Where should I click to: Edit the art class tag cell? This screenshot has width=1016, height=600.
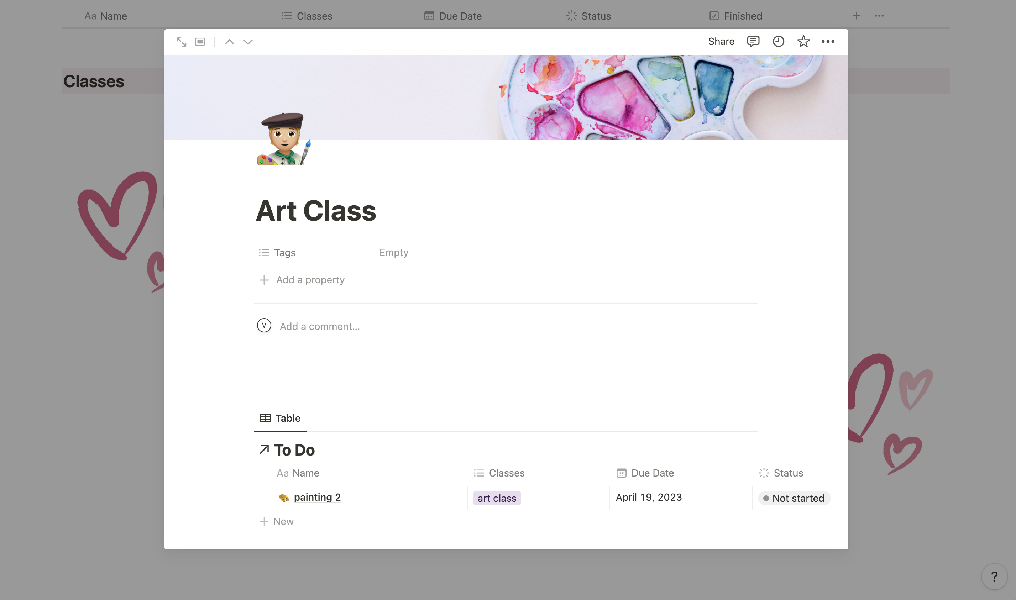pos(497,498)
